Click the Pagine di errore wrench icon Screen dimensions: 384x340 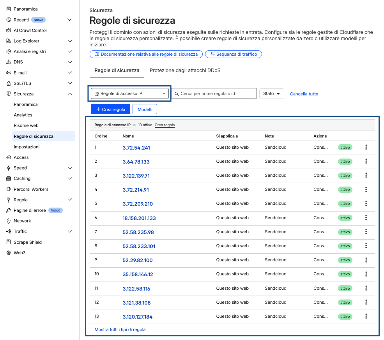pyautogui.click(x=9, y=210)
